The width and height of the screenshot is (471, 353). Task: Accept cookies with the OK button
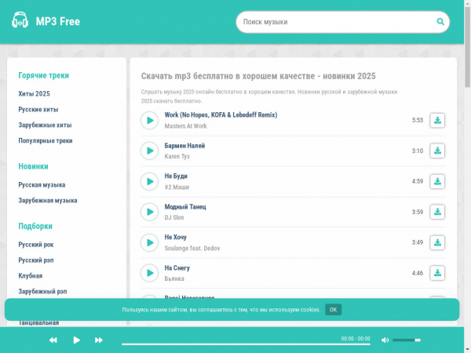[x=333, y=309]
